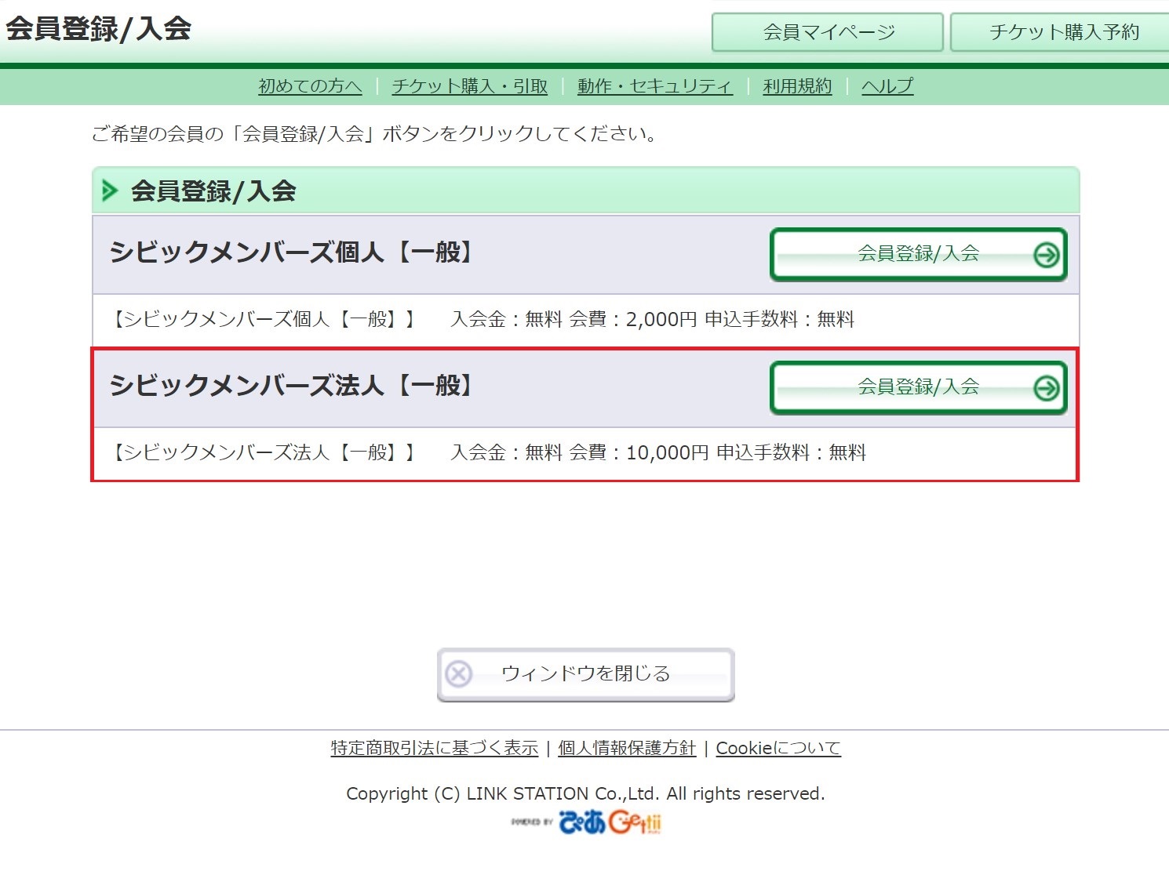Click the ウィンドウを閉じる button

[x=586, y=674]
